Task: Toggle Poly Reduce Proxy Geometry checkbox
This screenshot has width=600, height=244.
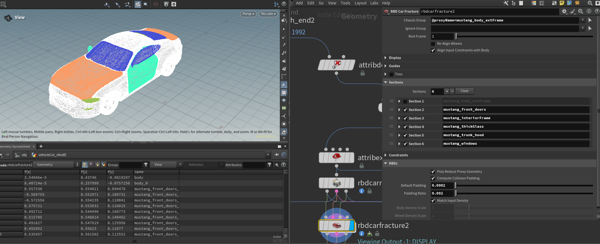Action: (433, 172)
